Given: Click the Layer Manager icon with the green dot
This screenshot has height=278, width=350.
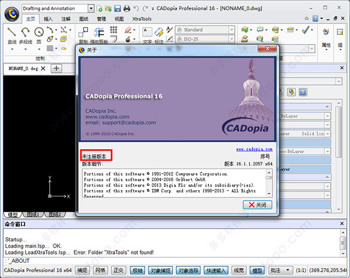Looking at the screenshot, I should click(244, 30).
